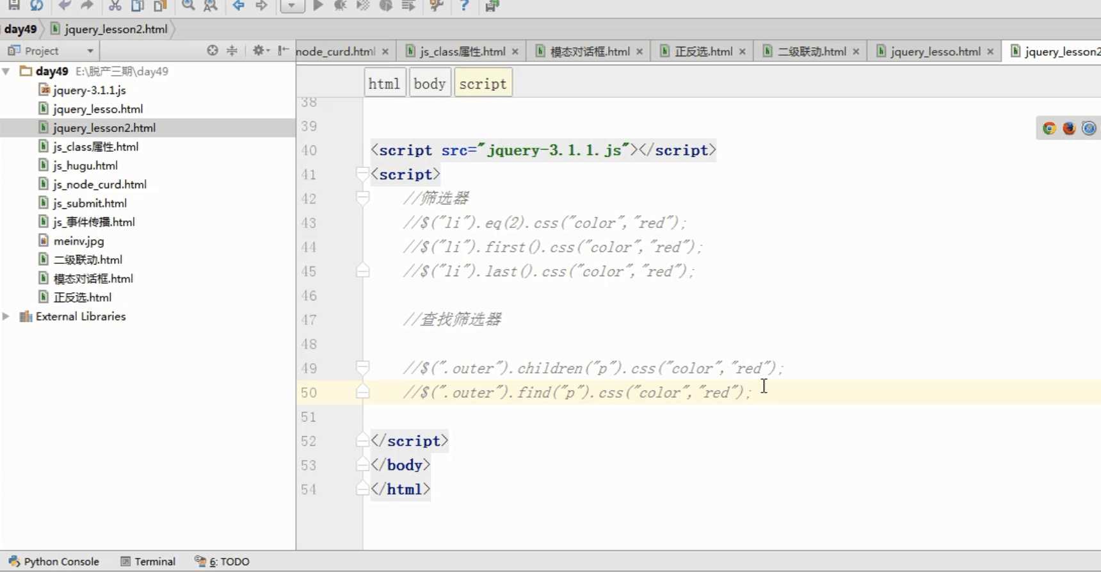The image size is (1101, 572).
Task: Click the last toolbar icon after Help
Action: [x=492, y=6]
